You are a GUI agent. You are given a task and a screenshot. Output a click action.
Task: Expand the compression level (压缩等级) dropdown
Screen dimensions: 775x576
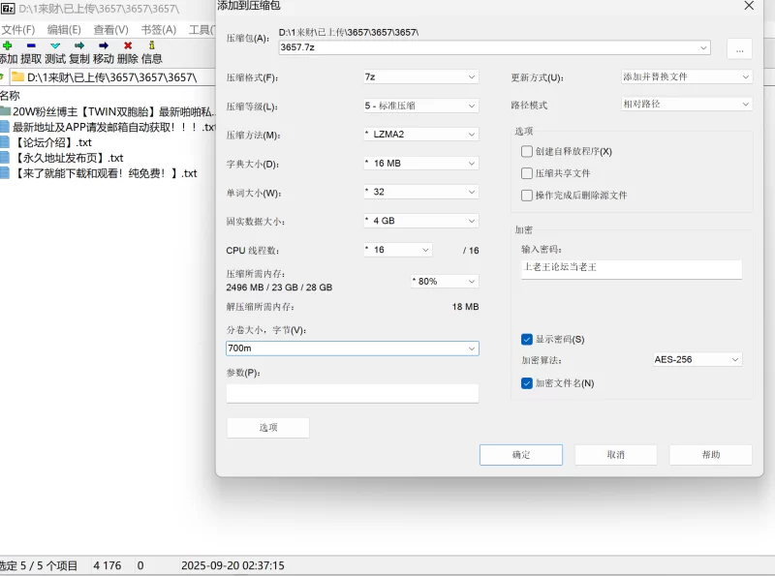click(420, 106)
